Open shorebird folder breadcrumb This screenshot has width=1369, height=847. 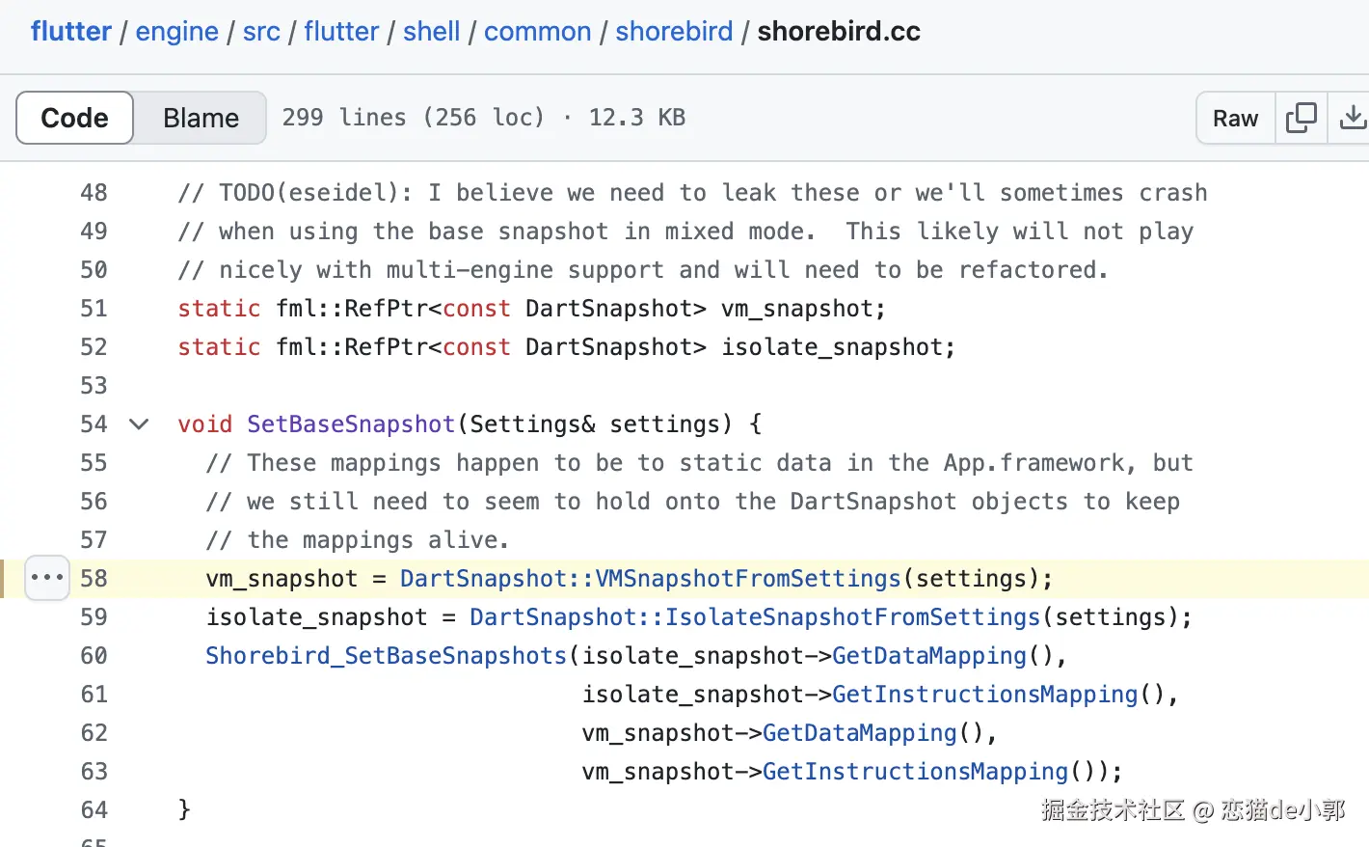674,31
